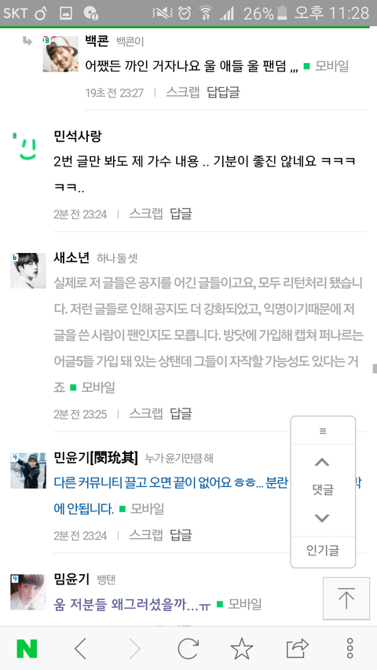Image resolution: width=377 pixels, height=670 pixels.
Task: Select 댓글 in the floating panel
Action: [x=322, y=489]
